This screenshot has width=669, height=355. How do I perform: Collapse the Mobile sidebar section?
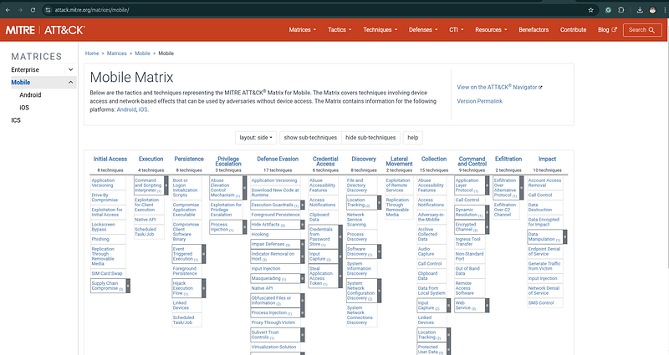click(71, 82)
